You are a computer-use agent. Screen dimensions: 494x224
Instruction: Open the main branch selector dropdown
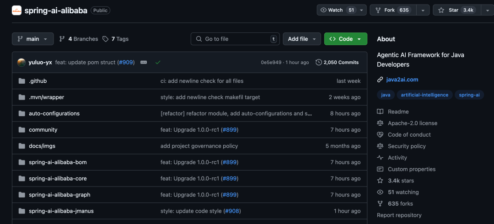33,39
